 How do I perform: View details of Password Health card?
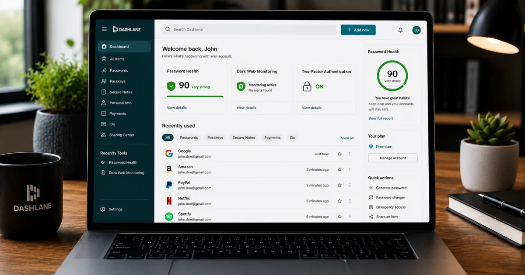pos(177,108)
